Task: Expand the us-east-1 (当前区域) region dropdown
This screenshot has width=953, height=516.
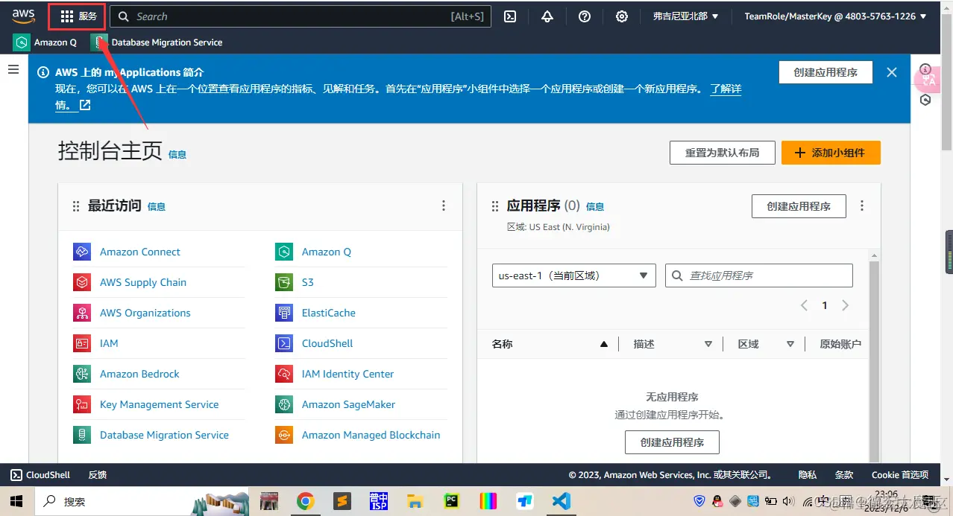Action: pyautogui.click(x=573, y=275)
